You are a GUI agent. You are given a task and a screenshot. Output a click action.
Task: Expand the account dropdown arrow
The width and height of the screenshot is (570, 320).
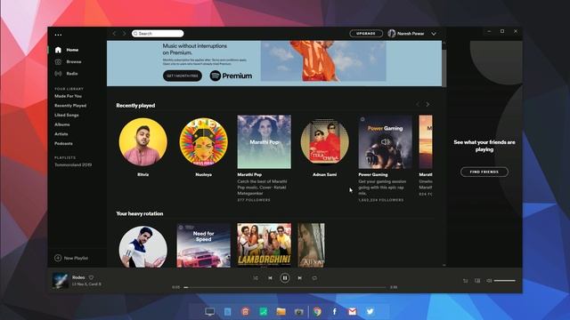pyautogui.click(x=434, y=34)
